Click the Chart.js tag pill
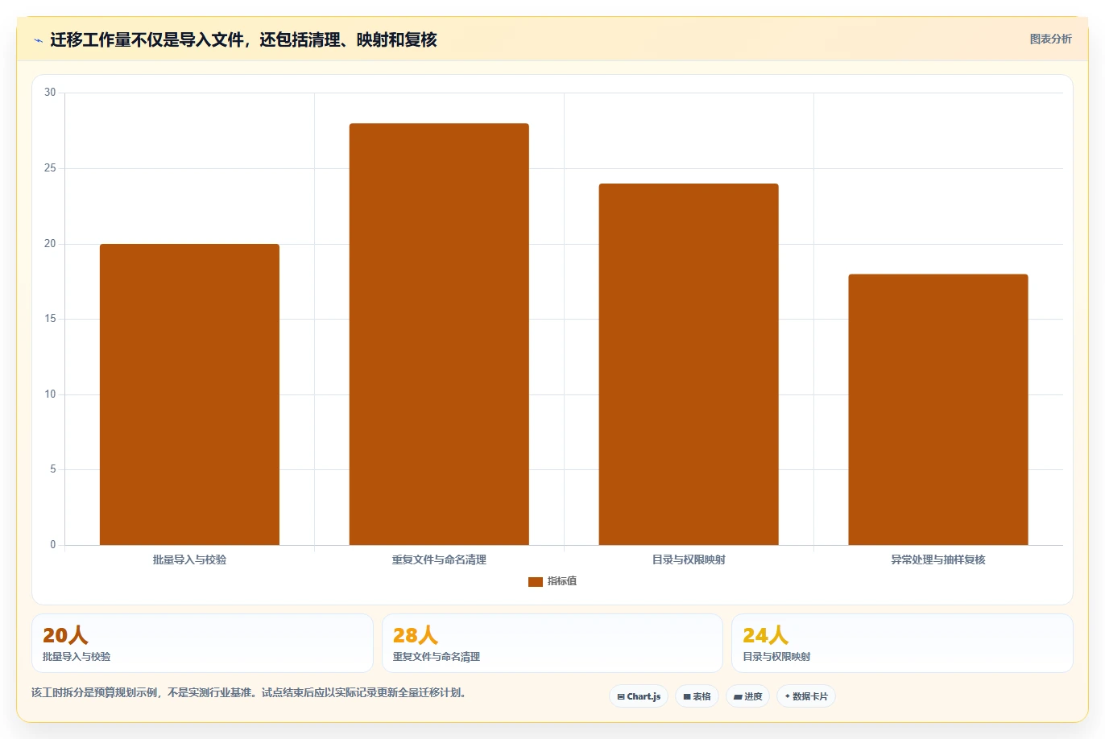Screen dimensions: 1105x739 [x=639, y=696]
